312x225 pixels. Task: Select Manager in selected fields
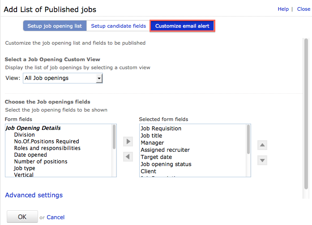(152, 143)
